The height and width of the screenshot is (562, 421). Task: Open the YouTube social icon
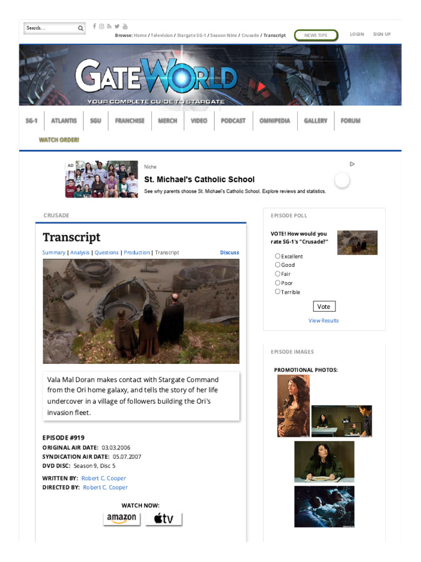coord(125,26)
